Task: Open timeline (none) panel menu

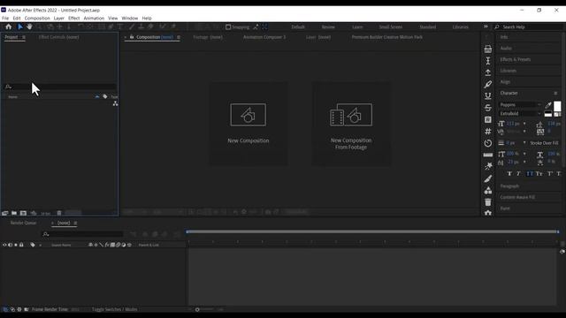Action: coord(75,223)
